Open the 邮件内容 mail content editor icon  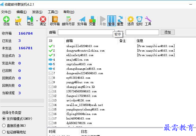tap(68, 21)
